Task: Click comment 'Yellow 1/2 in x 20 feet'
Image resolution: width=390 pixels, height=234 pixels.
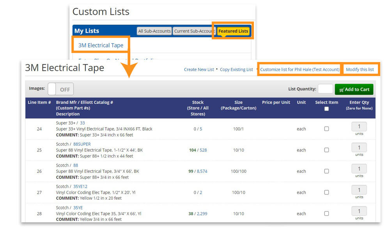Action: pyautogui.click(x=101, y=198)
